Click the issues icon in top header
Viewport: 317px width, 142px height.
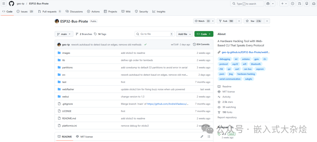pyautogui.click(x=292, y=4)
